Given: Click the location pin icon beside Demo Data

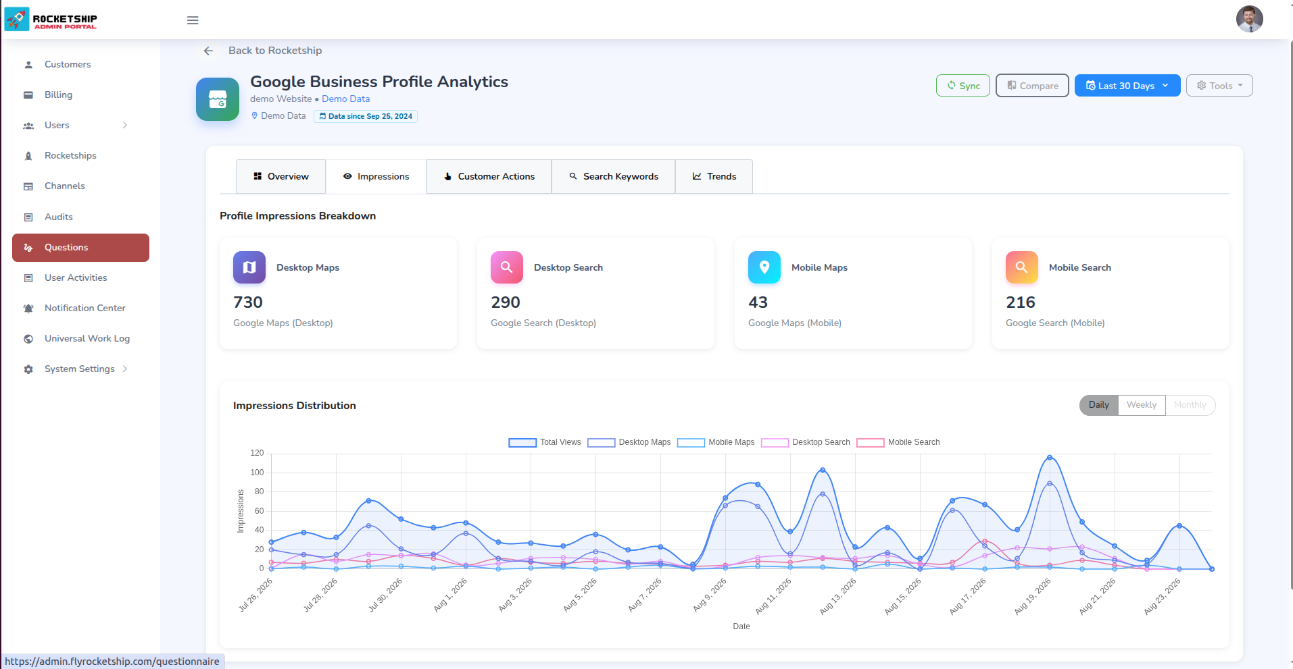Looking at the screenshot, I should click(255, 115).
